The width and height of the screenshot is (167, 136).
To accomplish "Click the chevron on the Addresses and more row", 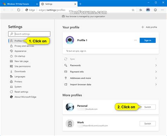I will (156, 78).
